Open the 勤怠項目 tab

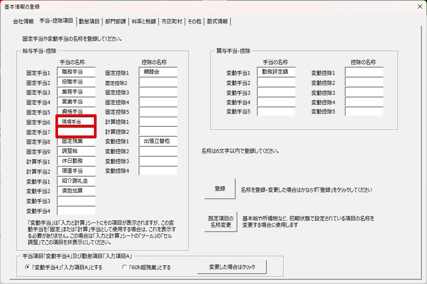pyautogui.click(x=89, y=21)
